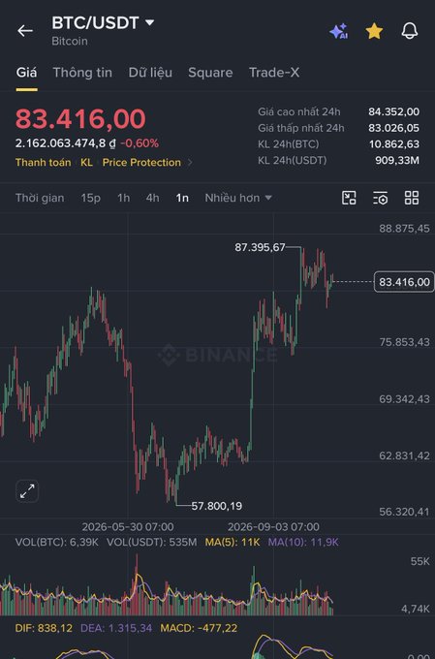Tap the 4,74K volume axis label

coord(416,609)
